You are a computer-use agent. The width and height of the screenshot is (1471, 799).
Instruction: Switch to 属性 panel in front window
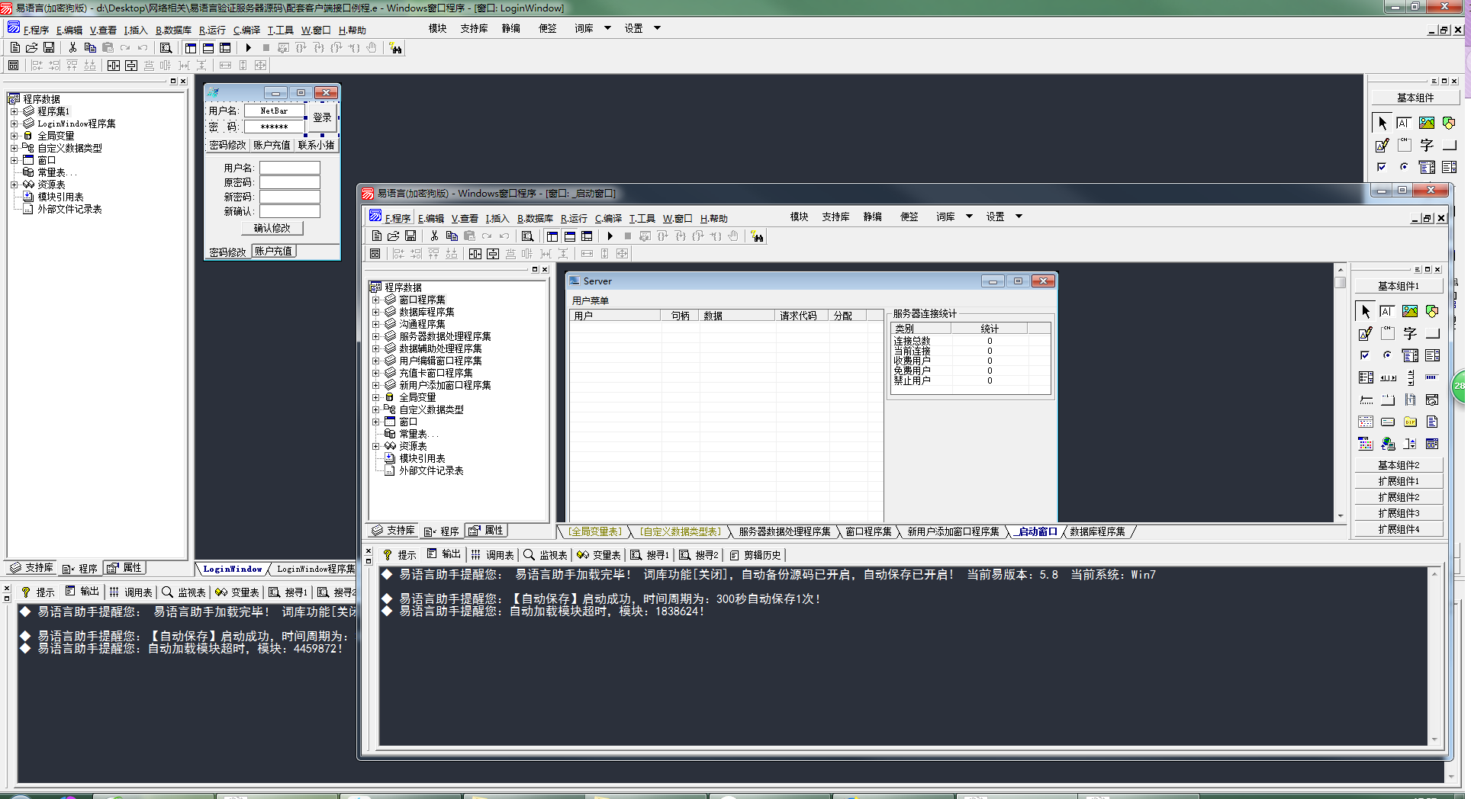486,531
